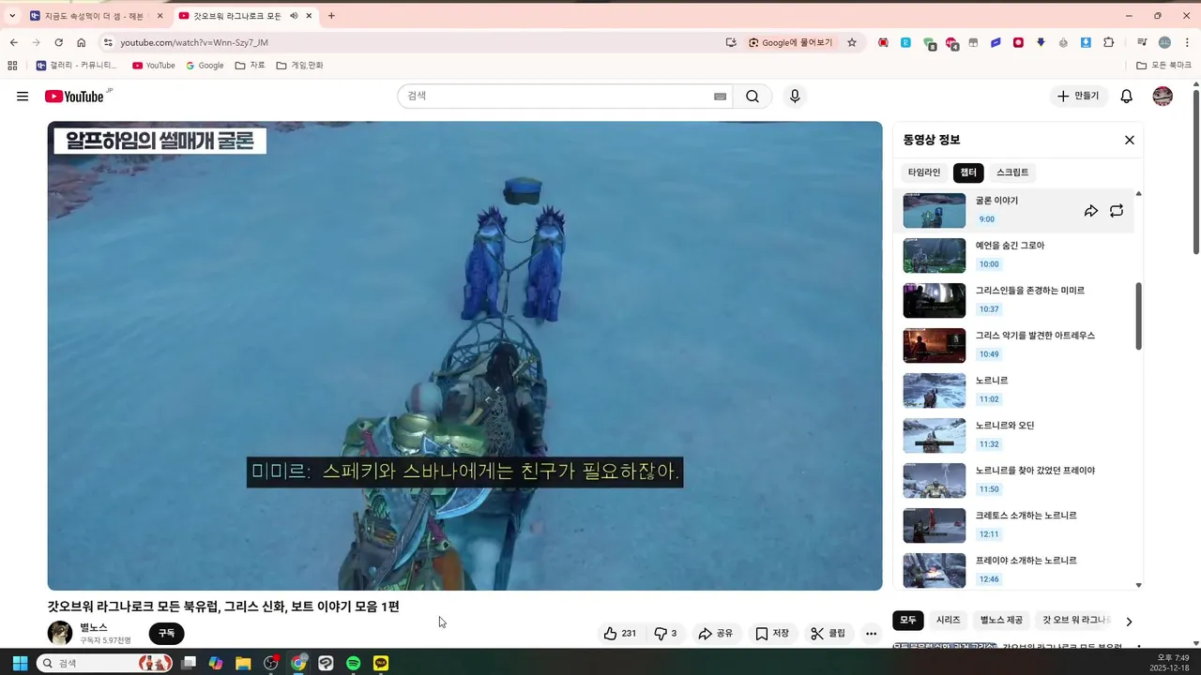Switch to the first browser tab
1201x675 pixels.
pos(97,16)
